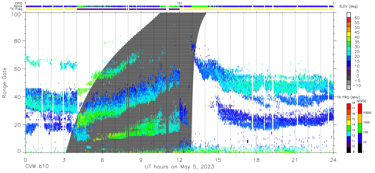The image size is (375, 173).
Task: Click the y-axis tick label '60'
Action: pyautogui.click(x=18, y=69)
